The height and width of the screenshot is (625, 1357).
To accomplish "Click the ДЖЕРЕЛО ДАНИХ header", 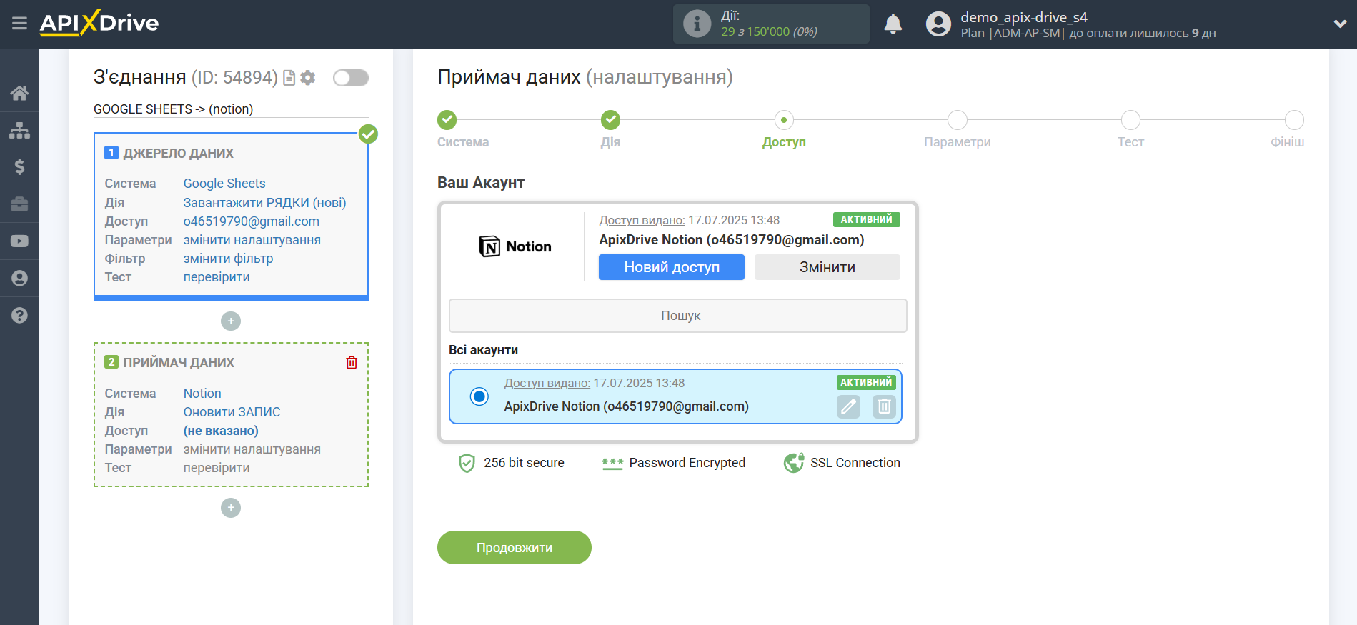I will [x=179, y=154].
